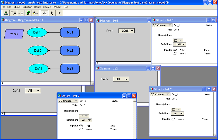Click the Parent Diagram toolbar icon
The image size is (218, 140).
pos(6,13)
